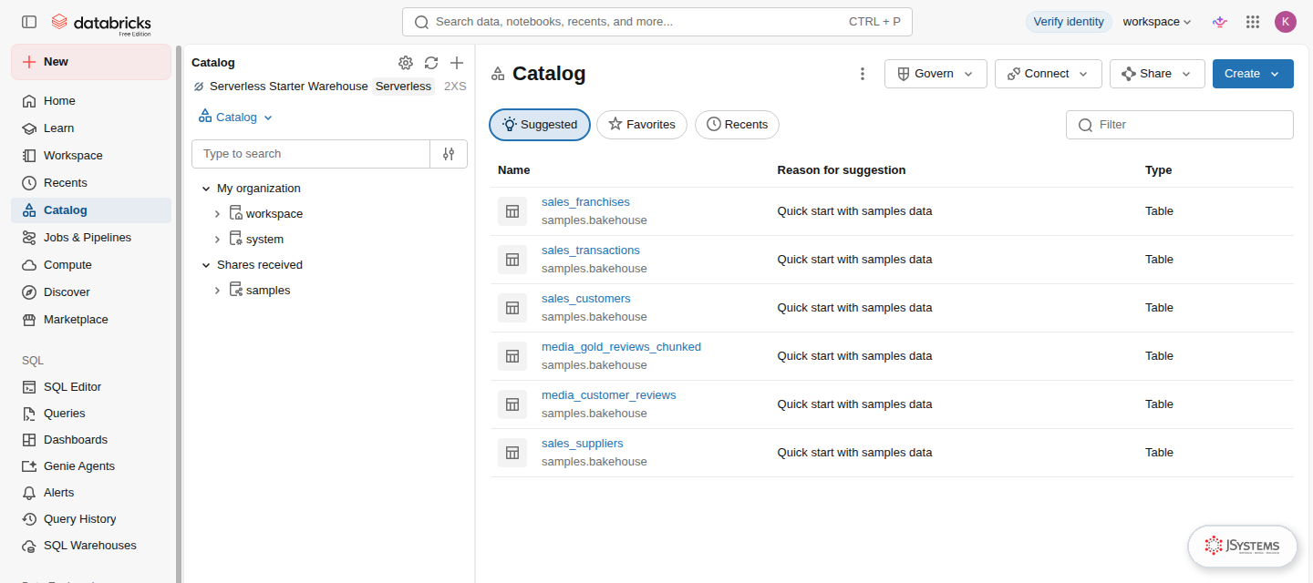1313x583 pixels.
Task: Click the sales_transactions table icon
Action: pyautogui.click(x=512, y=260)
